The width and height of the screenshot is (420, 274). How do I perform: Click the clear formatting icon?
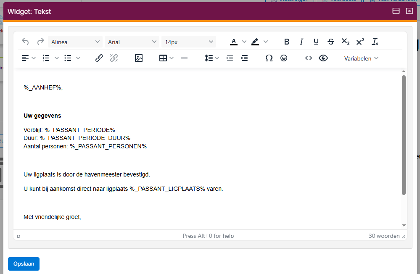(x=375, y=42)
